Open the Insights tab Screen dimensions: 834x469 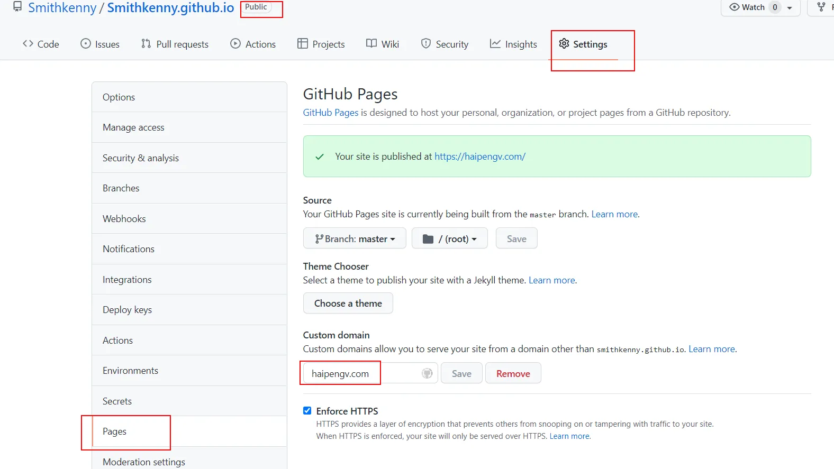tap(513, 44)
